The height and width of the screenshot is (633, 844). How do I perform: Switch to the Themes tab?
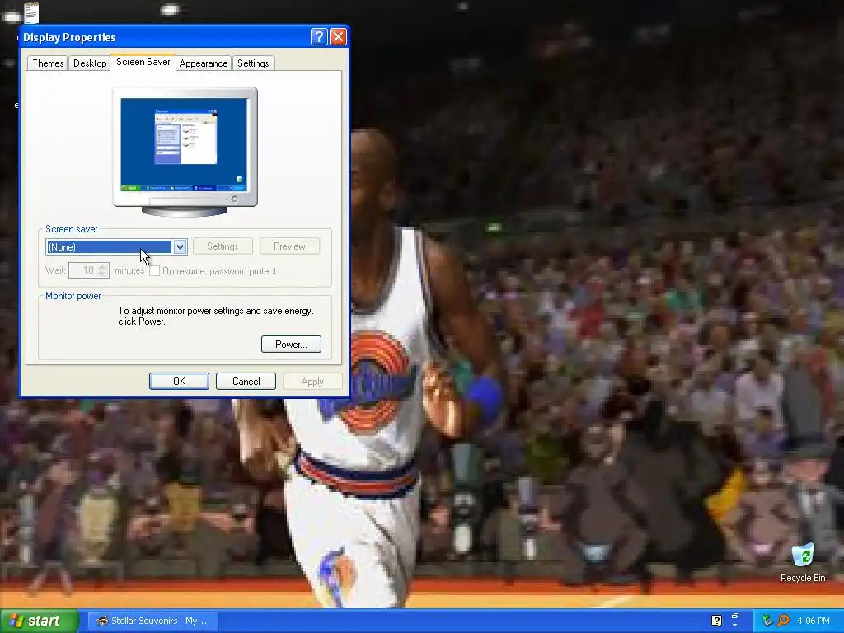click(x=48, y=63)
